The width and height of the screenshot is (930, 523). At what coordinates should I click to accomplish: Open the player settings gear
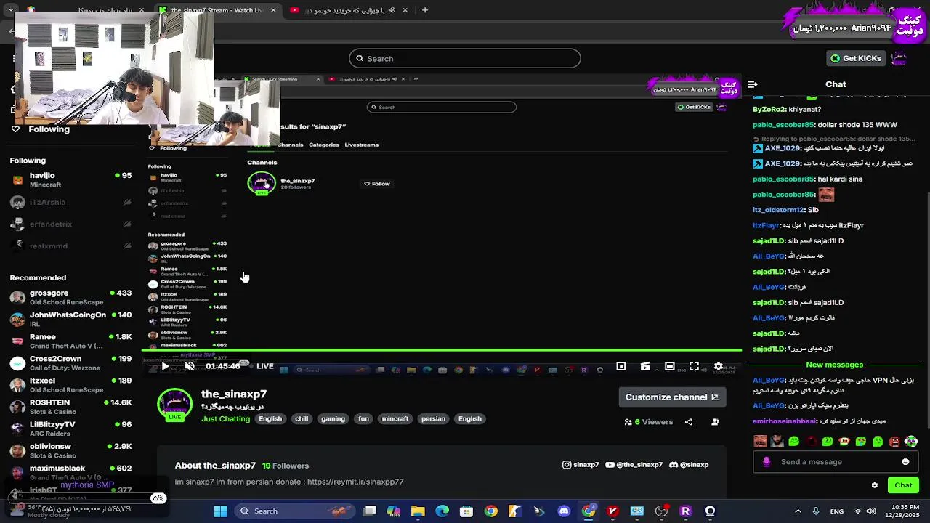pos(718,366)
